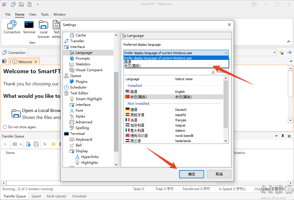Open the queue list view dropdown arrow
Screen dimensions: 294x200
[x=21, y=144]
